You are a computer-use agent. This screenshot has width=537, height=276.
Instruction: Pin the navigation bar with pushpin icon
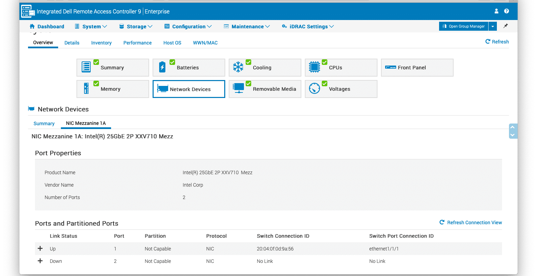(x=506, y=26)
